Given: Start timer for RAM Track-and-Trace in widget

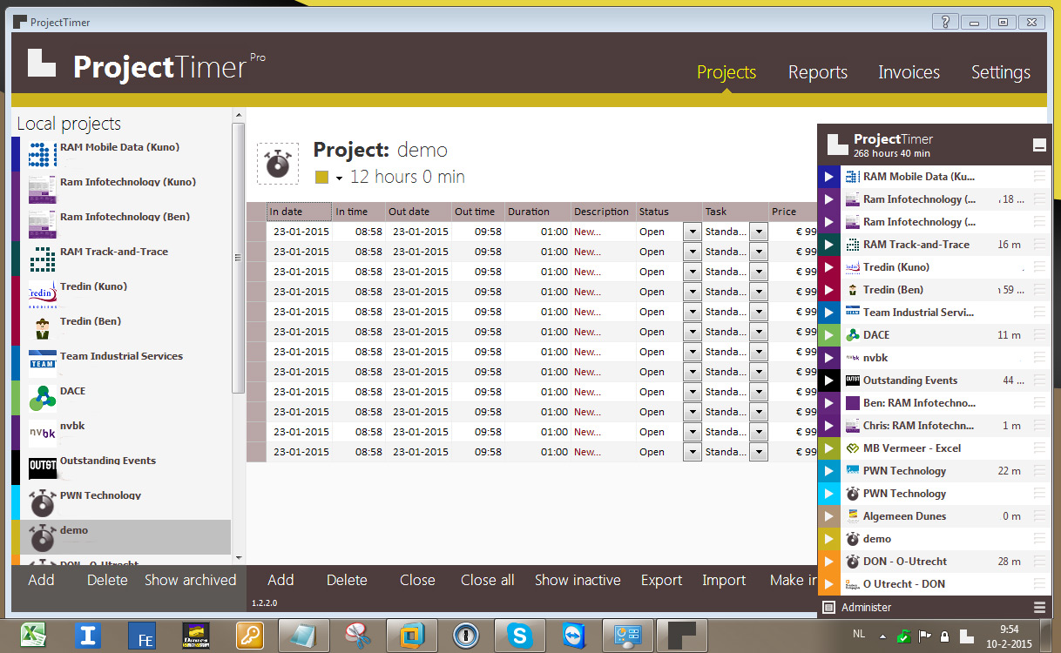Looking at the screenshot, I should pos(828,245).
